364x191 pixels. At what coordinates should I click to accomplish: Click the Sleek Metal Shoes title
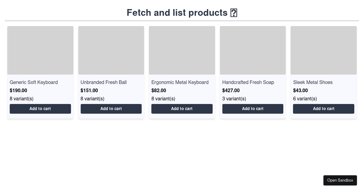click(313, 82)
